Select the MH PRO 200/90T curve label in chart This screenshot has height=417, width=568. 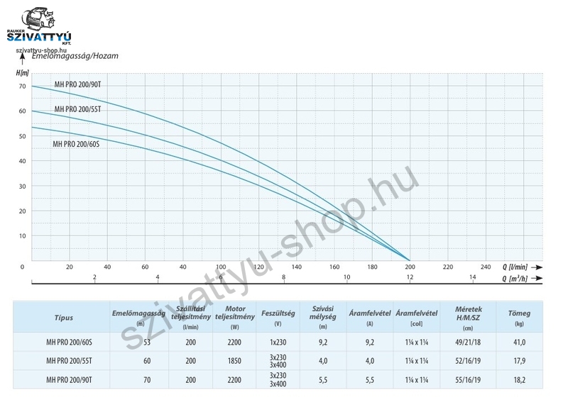77,84
